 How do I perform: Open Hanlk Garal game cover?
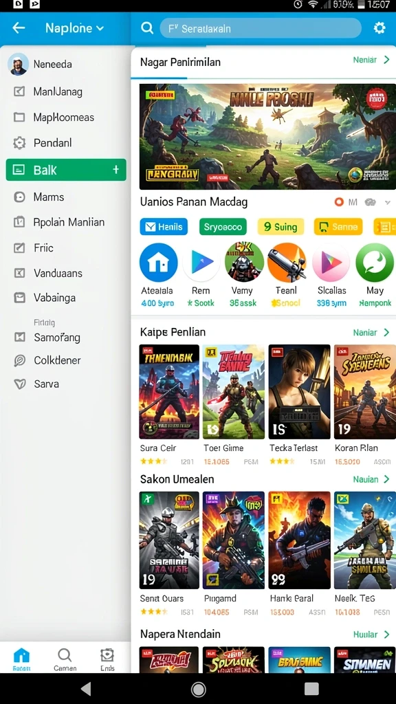click(299, 540)
